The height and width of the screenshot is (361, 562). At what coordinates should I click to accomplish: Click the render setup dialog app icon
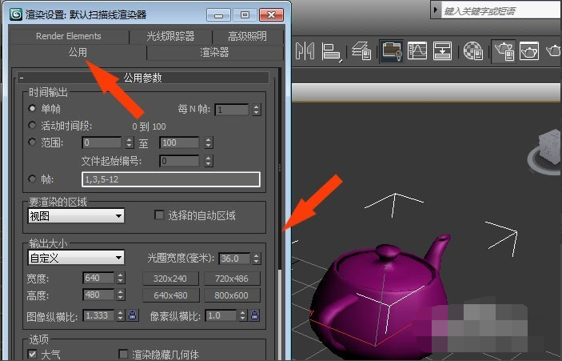pos(15,14)
